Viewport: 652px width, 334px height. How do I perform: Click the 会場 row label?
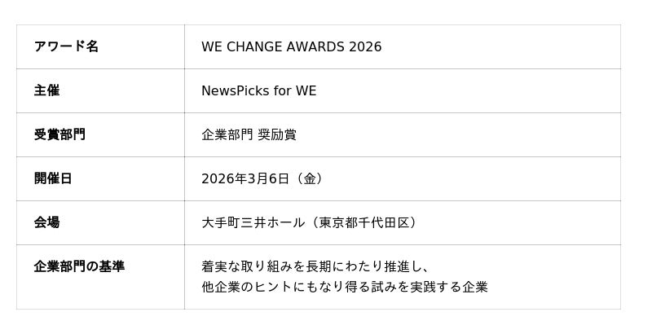[x=46, y=222]
